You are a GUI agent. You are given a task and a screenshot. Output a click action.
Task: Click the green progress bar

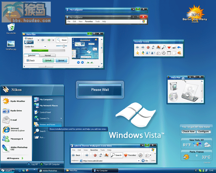48,51
